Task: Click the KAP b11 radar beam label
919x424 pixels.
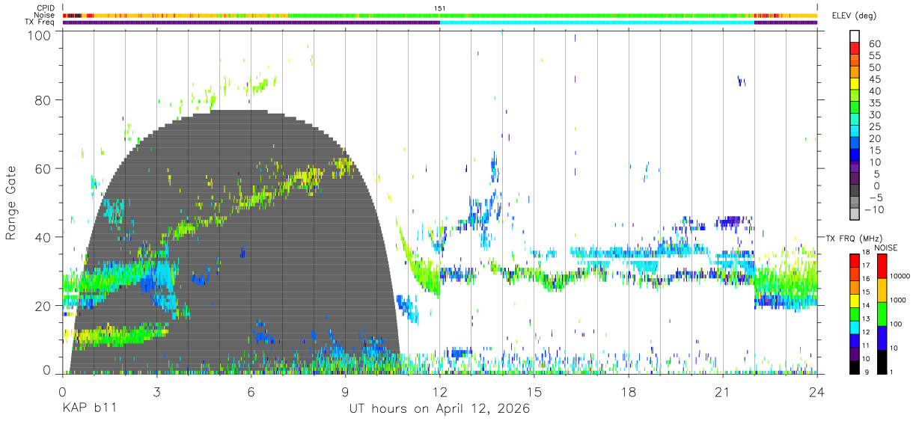Action: 89,409
